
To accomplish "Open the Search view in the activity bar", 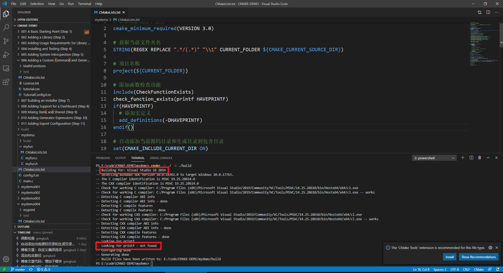I will tap(6, 27).
